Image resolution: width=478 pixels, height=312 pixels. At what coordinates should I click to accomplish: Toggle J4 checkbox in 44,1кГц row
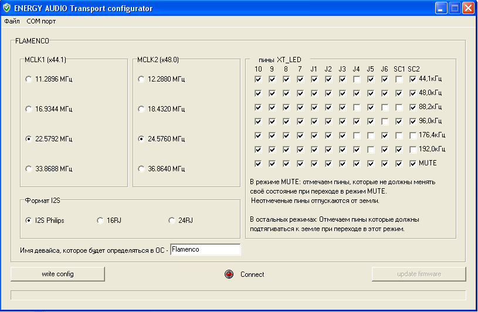pyautogui.click(x=357, y=80)
